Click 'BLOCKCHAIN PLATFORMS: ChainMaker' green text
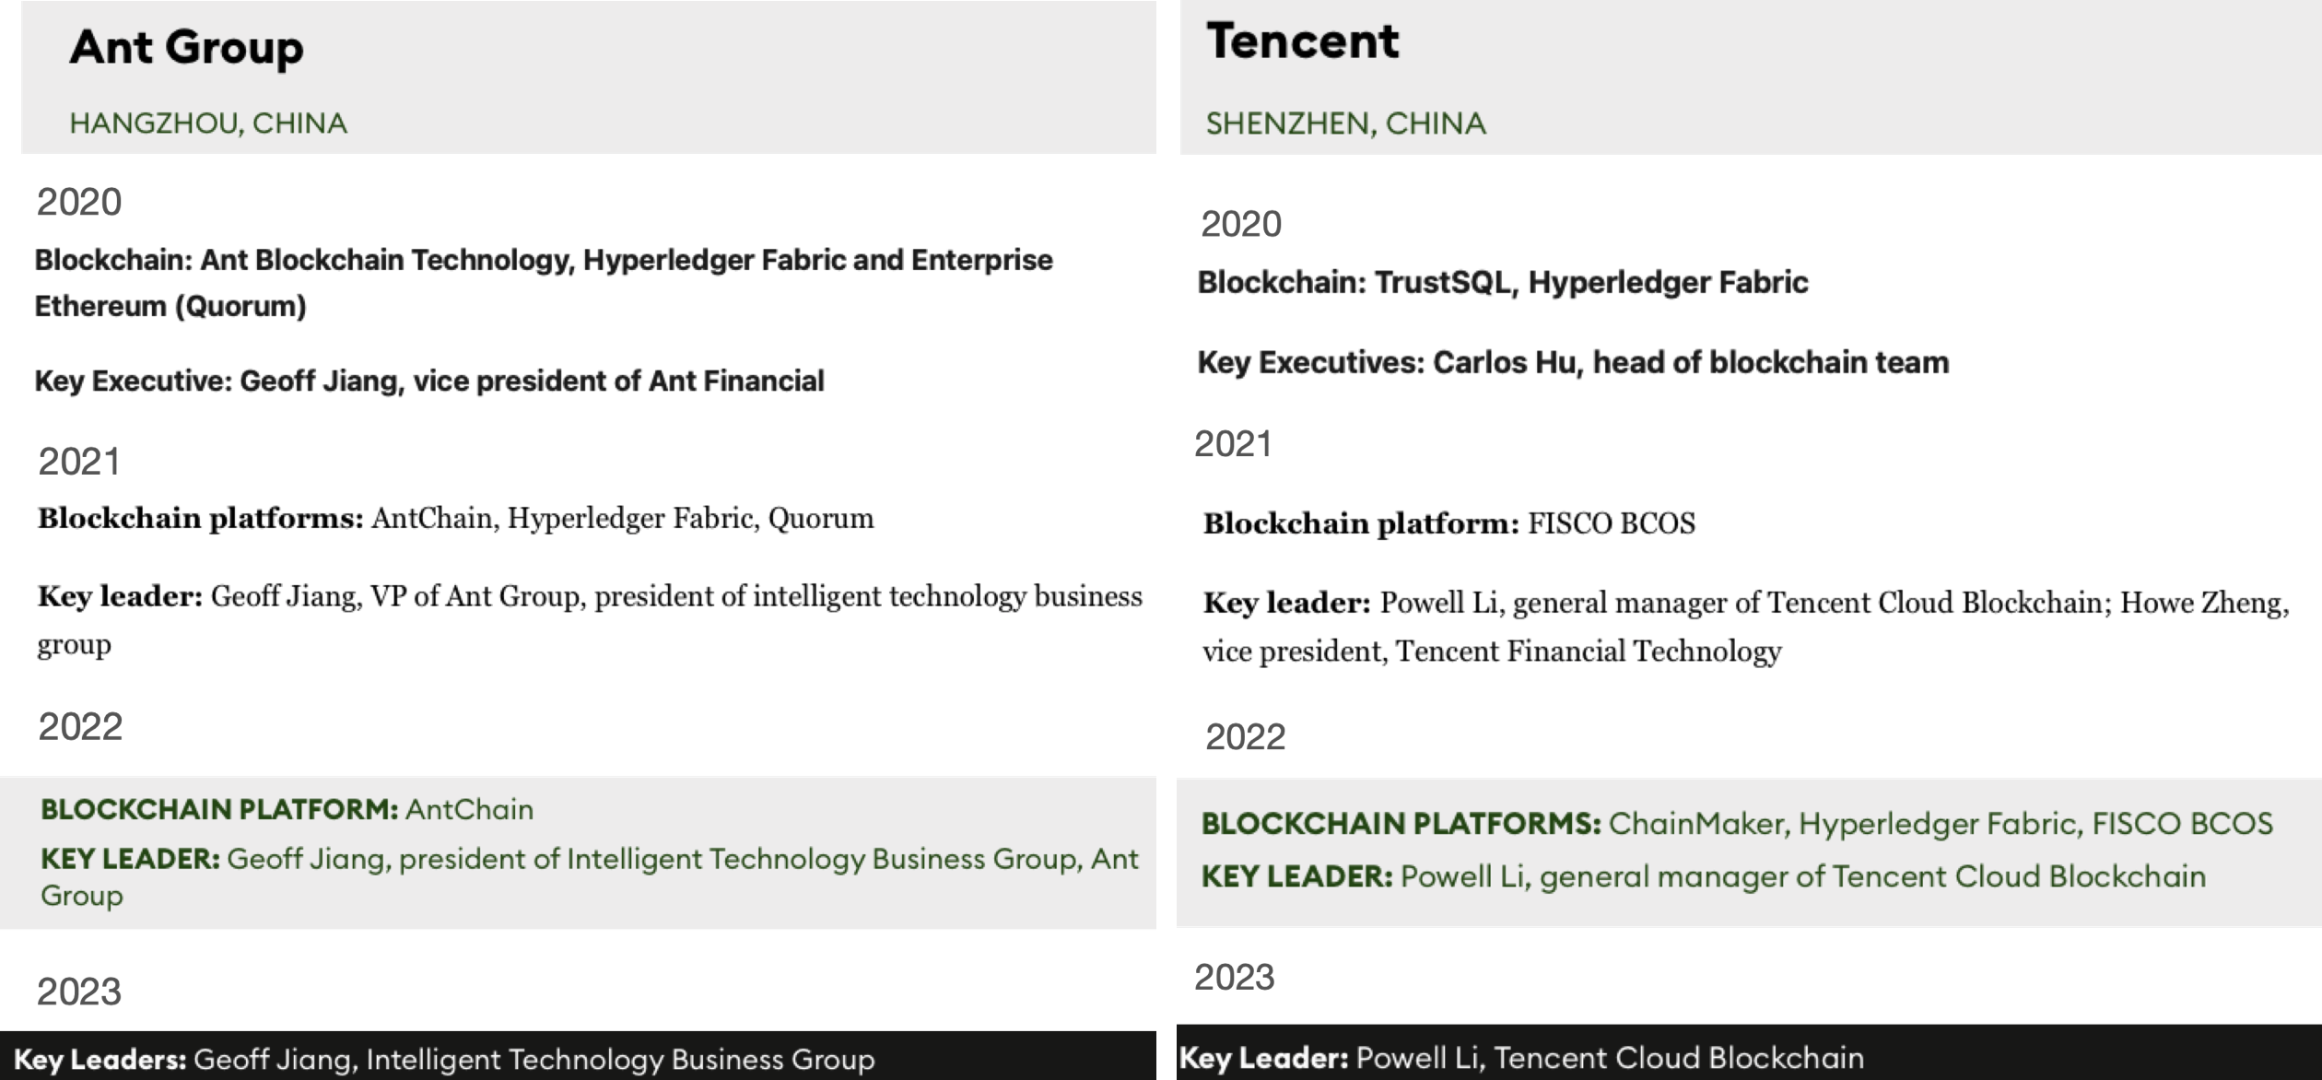 coord(1736,823)
